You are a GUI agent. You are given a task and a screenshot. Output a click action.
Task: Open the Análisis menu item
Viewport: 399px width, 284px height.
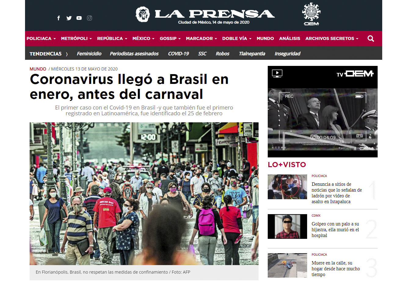(290, 38)
